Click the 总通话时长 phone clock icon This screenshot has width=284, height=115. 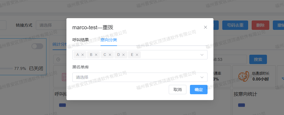coord(243,76)
